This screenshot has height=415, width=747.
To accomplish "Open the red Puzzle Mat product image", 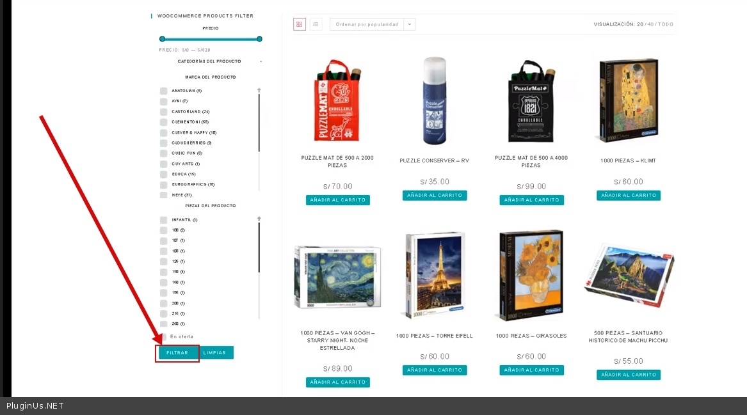I will tap(337, 100).
